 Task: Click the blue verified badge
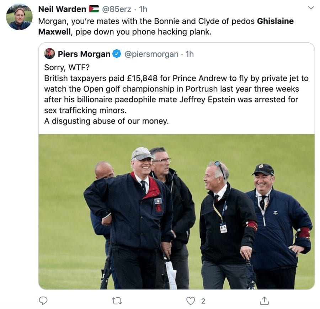tap(117, 54)
